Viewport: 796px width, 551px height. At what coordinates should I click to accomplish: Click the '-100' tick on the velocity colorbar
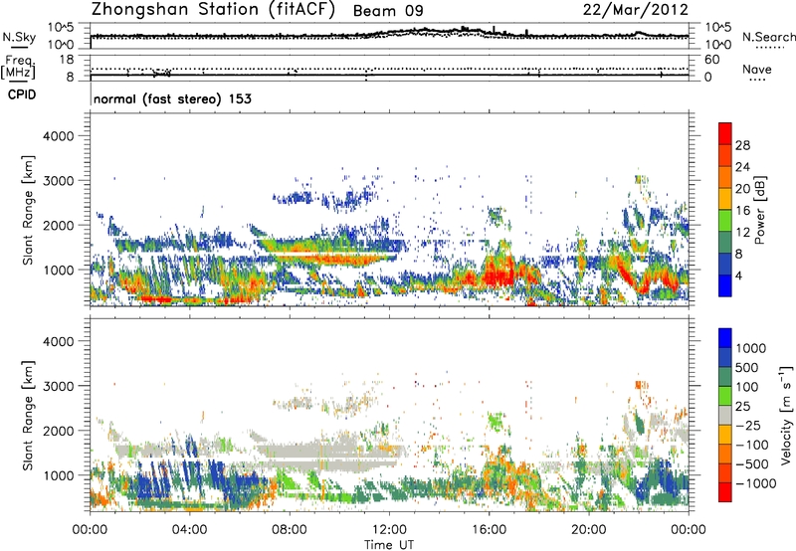point(752,445)
